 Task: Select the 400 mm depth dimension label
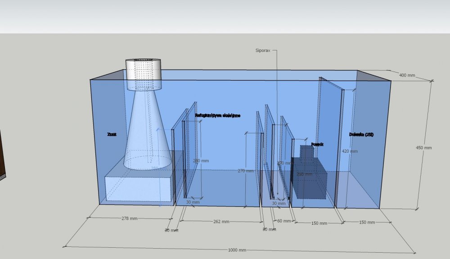pos(407,75)
